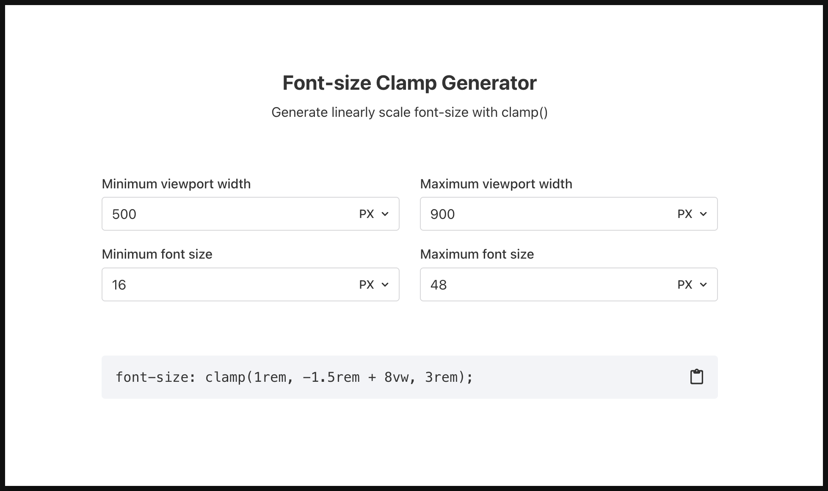Click the "Minimum viewport width" label
This screenshot has height=491, width=828.
176,184
